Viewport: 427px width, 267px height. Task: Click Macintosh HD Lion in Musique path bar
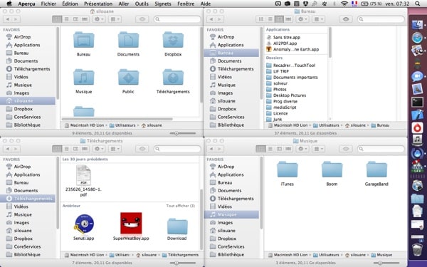point(288,255)
